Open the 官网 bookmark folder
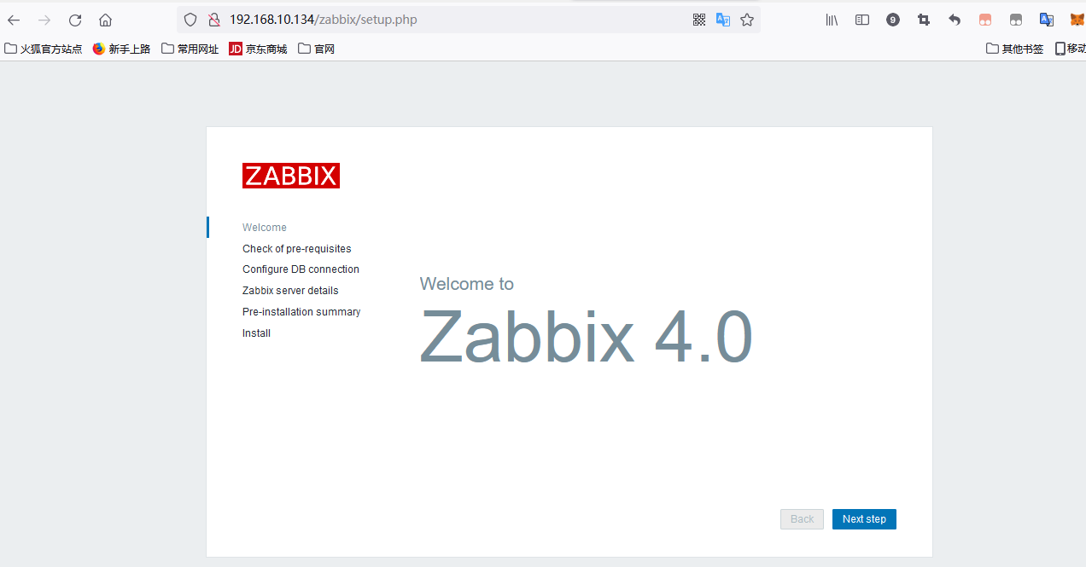 (x=316, y=49)
